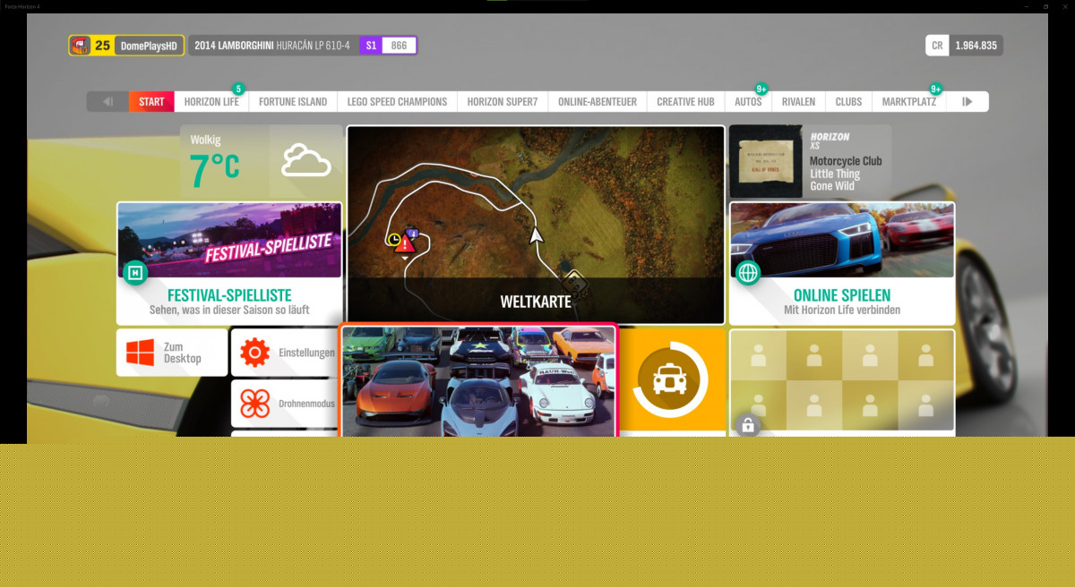Open the Horizon XS radio tile
The image size is (1075, 587).
[810, 162]
